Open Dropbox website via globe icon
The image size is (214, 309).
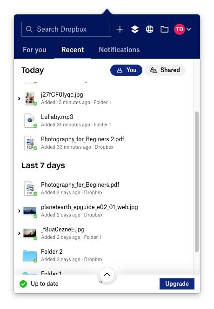[x=149, y=29]
